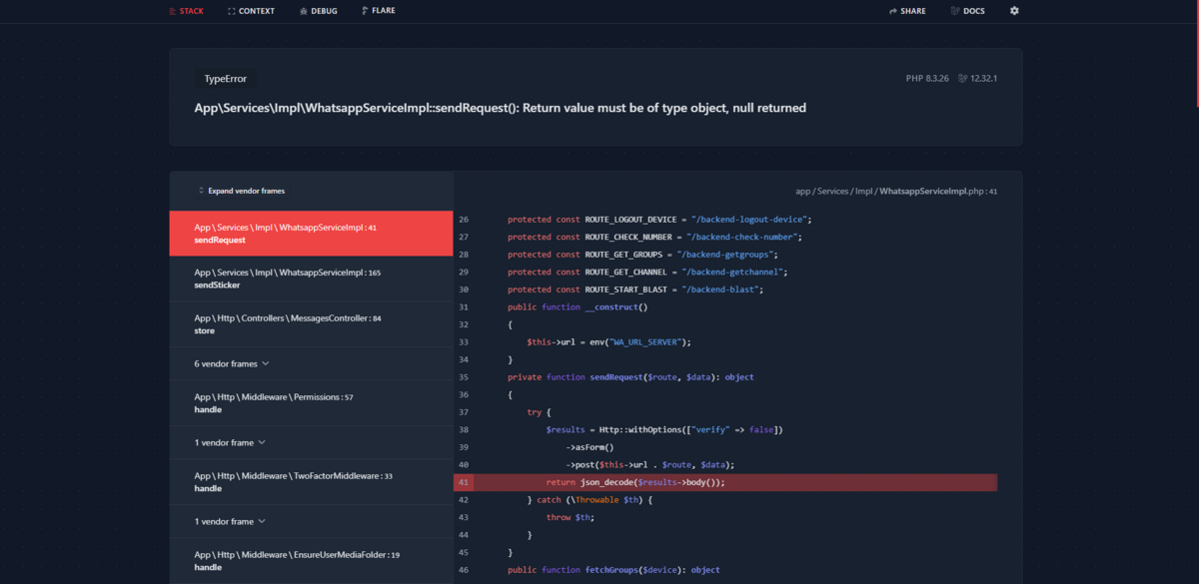Screen dimensions: 1199x584
Task: Click the Stack icon in top navigation
Action: point(171,11)
